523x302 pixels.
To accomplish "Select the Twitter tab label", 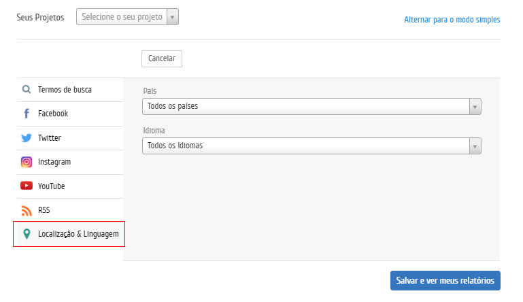I will (x=50, y=138).
